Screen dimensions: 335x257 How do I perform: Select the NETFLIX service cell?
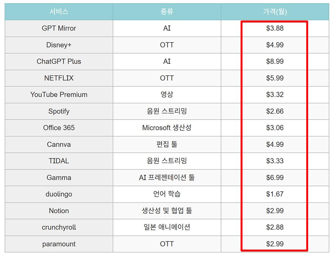(x=59, y=78)
